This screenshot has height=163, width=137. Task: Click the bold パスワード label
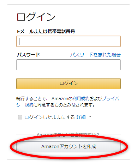[x=29, y=55]
